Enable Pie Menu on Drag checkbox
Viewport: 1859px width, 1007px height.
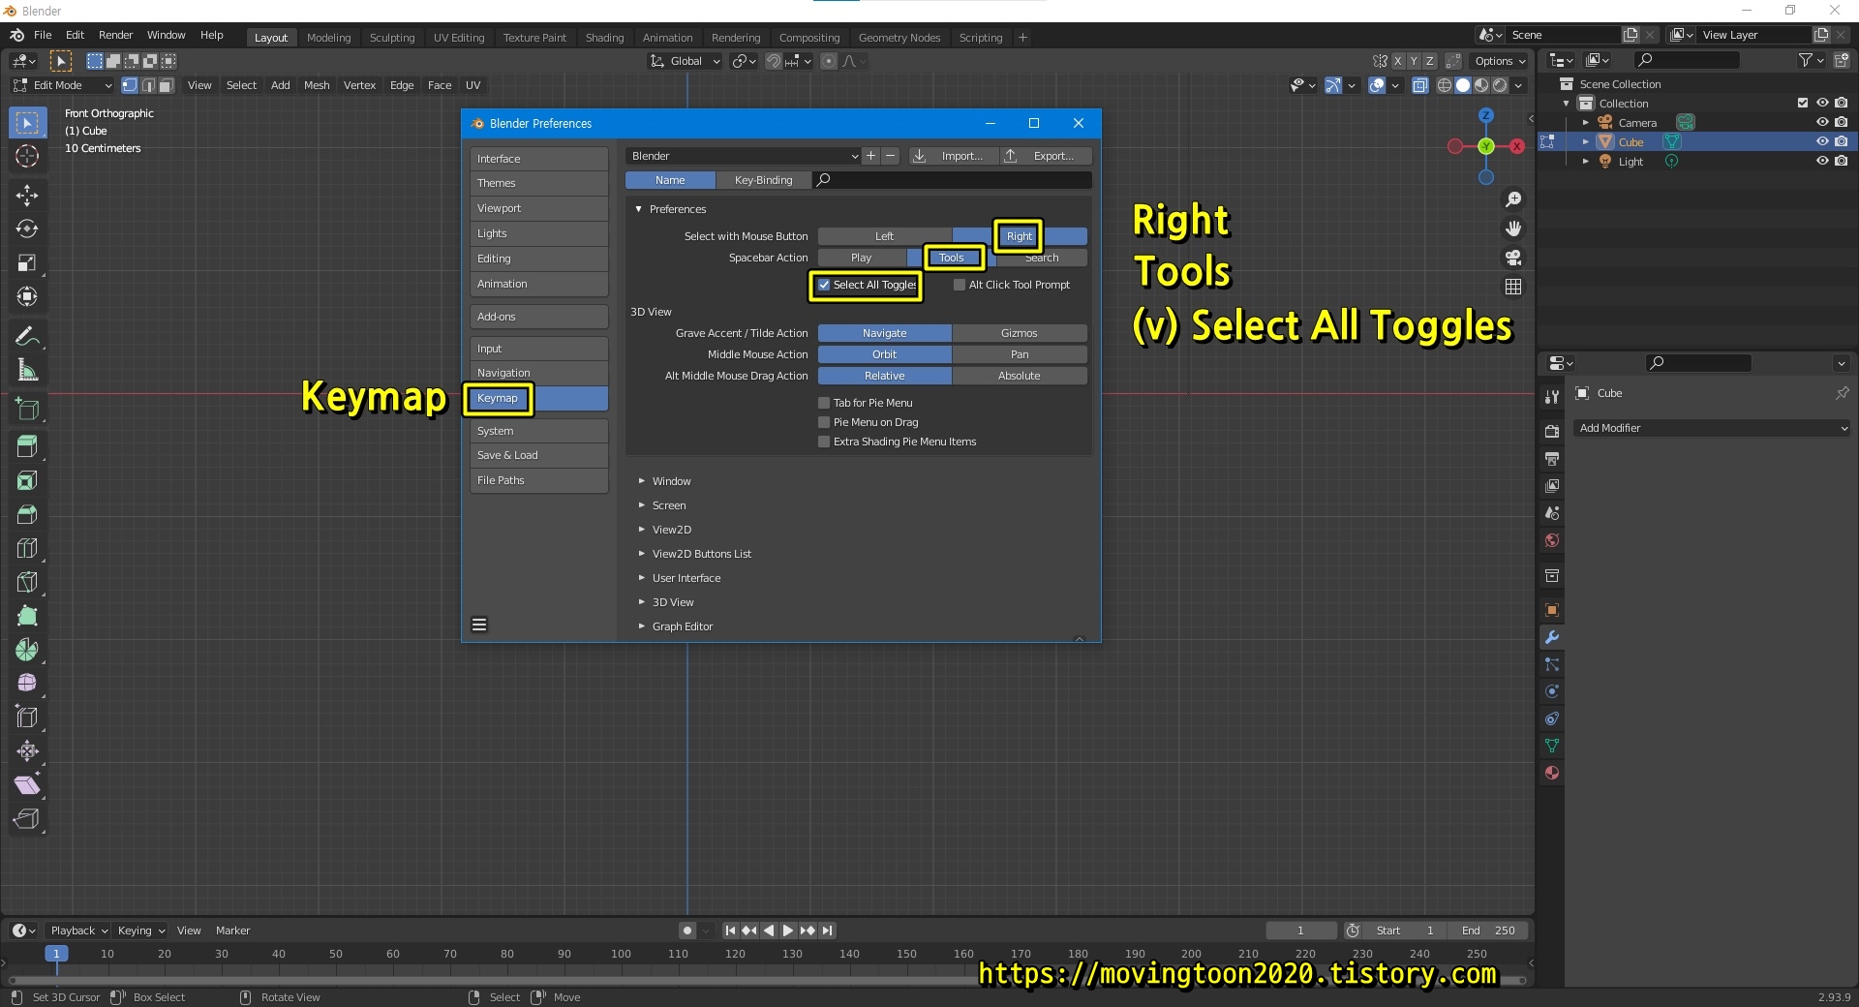pos(824,422)
